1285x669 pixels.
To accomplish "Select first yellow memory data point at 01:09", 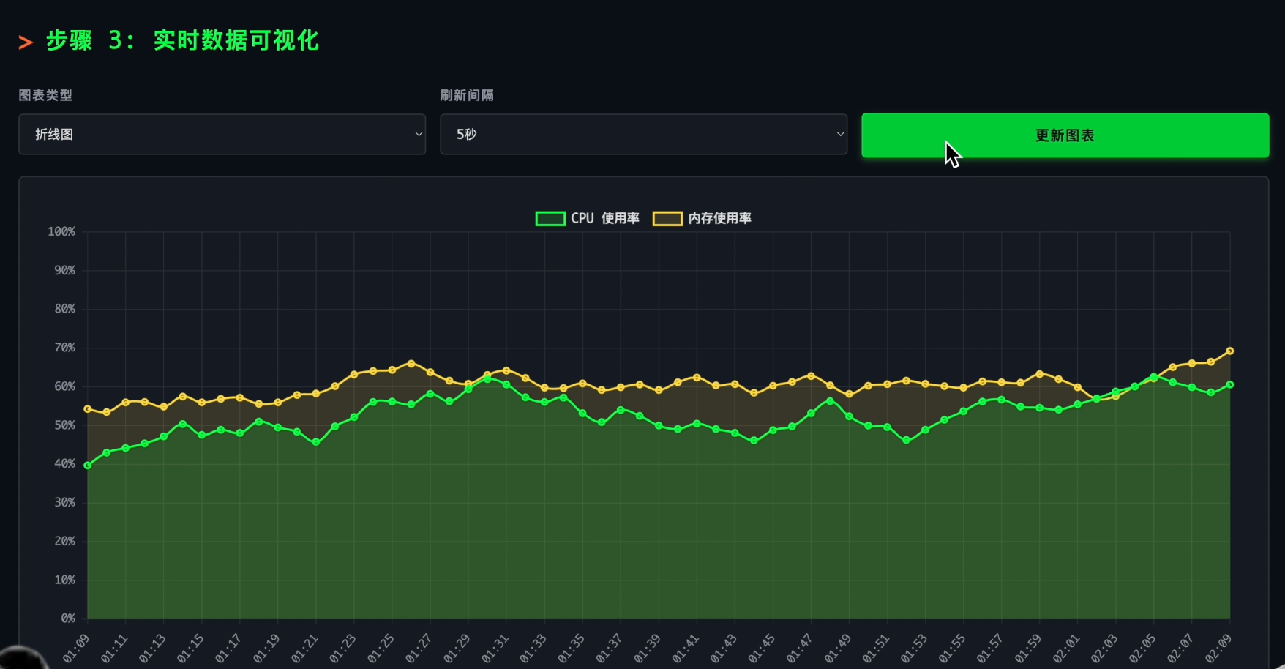I will (x=88, y=409).
